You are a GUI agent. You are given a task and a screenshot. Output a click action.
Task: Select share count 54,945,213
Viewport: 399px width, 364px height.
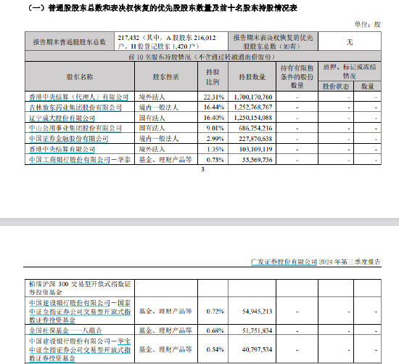257,311
